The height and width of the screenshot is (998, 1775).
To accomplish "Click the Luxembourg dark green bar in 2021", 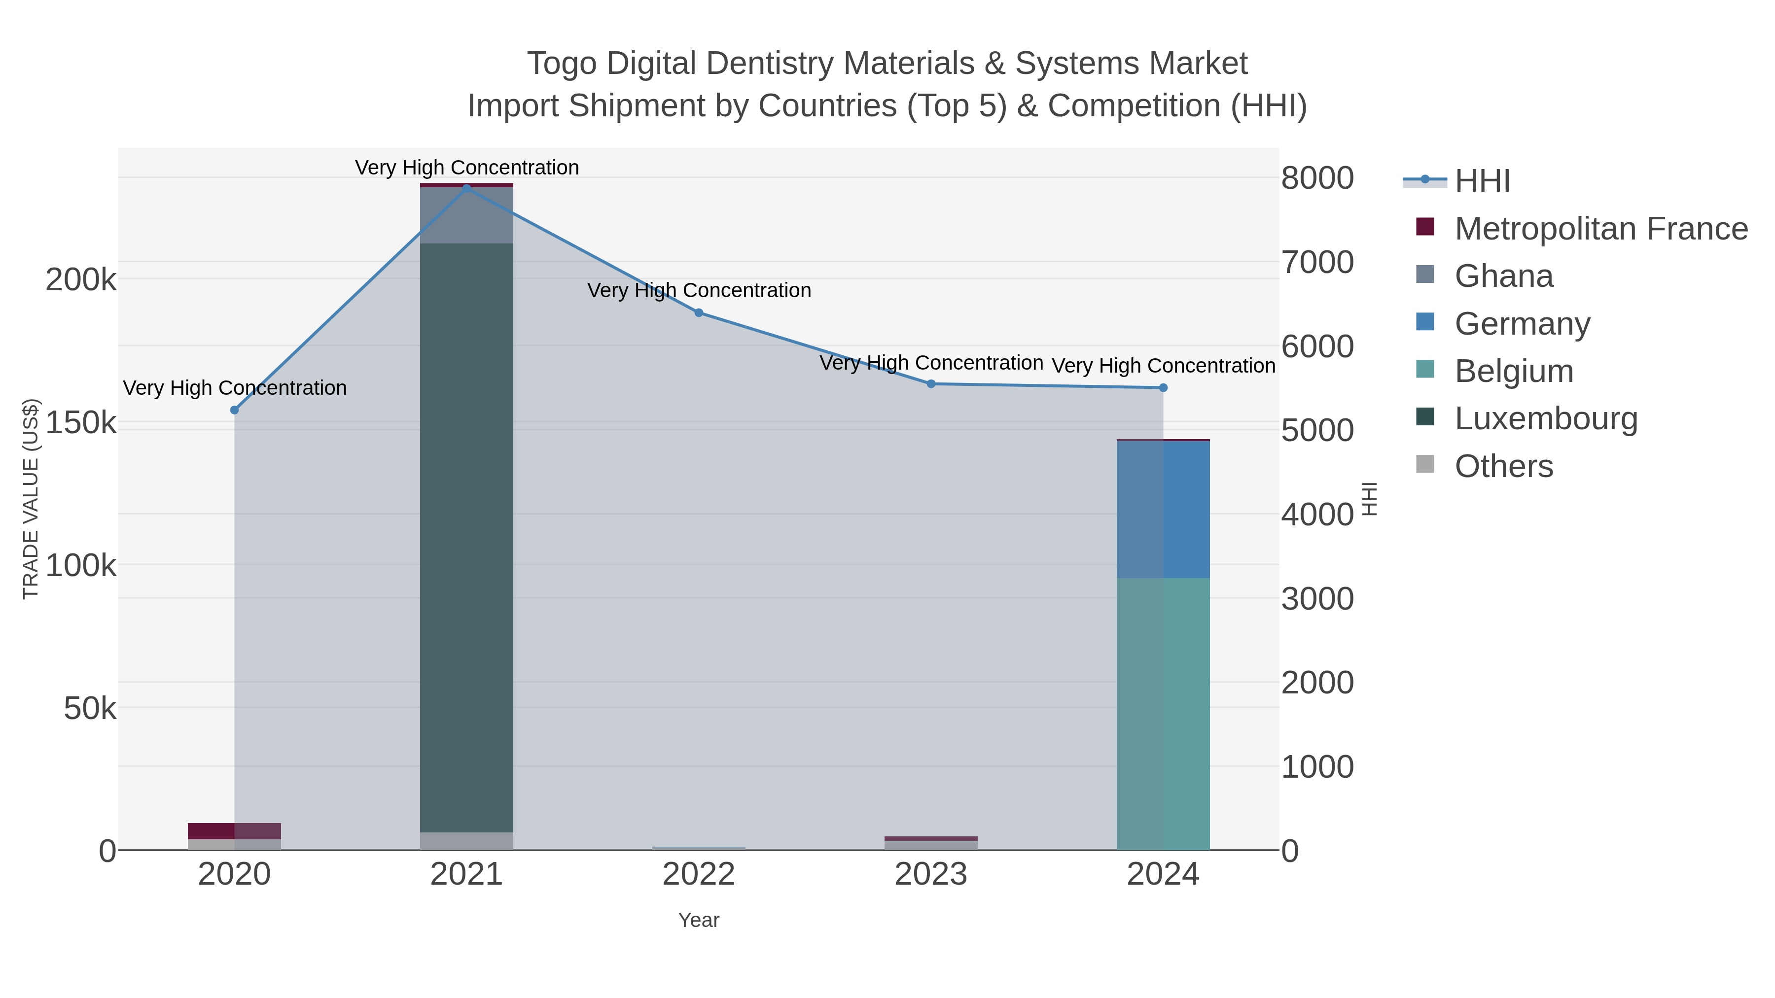I will pos(466,538).
